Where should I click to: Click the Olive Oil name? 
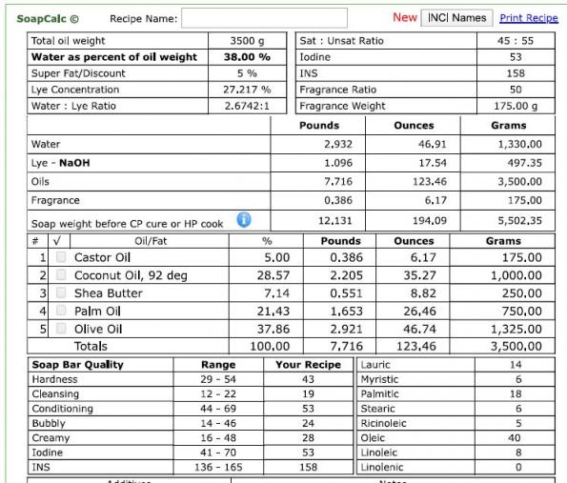[x=98, y=329]
